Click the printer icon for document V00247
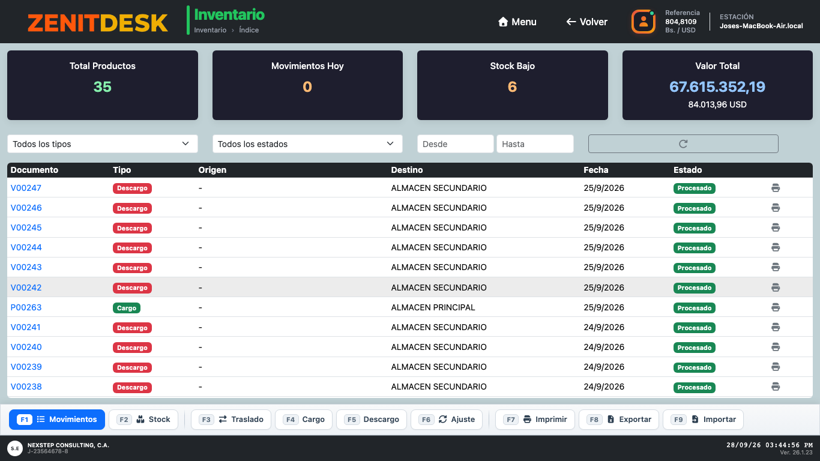Viewport: 820px width, 461px height. click(776, 188)
